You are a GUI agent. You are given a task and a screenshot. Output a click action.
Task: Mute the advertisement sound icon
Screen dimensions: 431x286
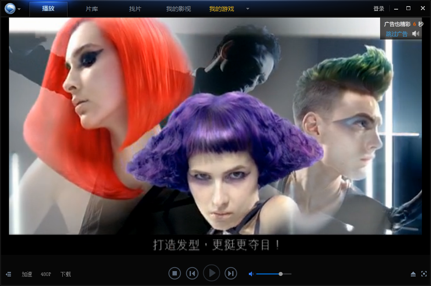(x=416, y=34)
